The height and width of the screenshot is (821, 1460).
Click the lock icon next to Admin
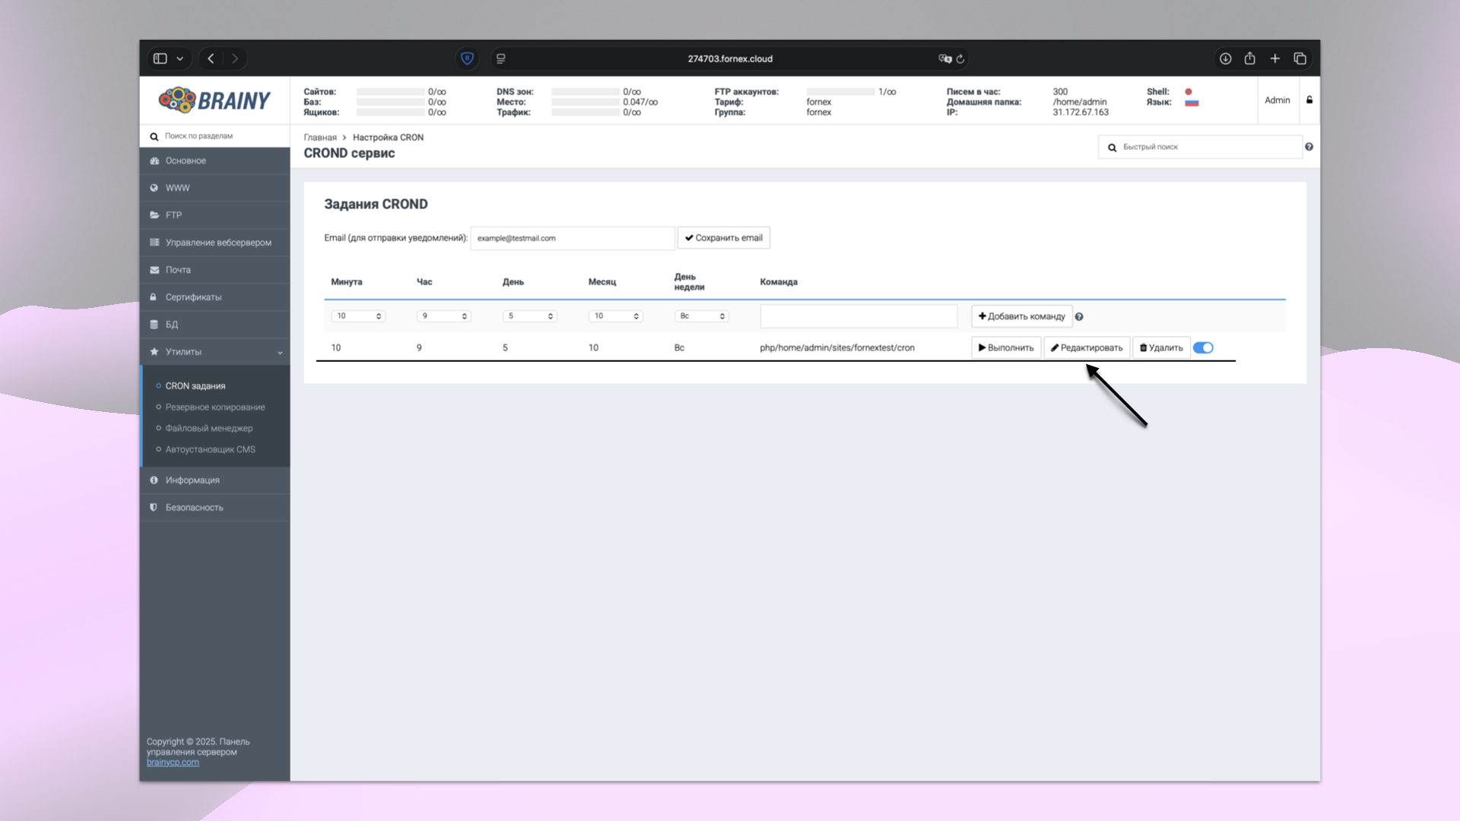1309,100
